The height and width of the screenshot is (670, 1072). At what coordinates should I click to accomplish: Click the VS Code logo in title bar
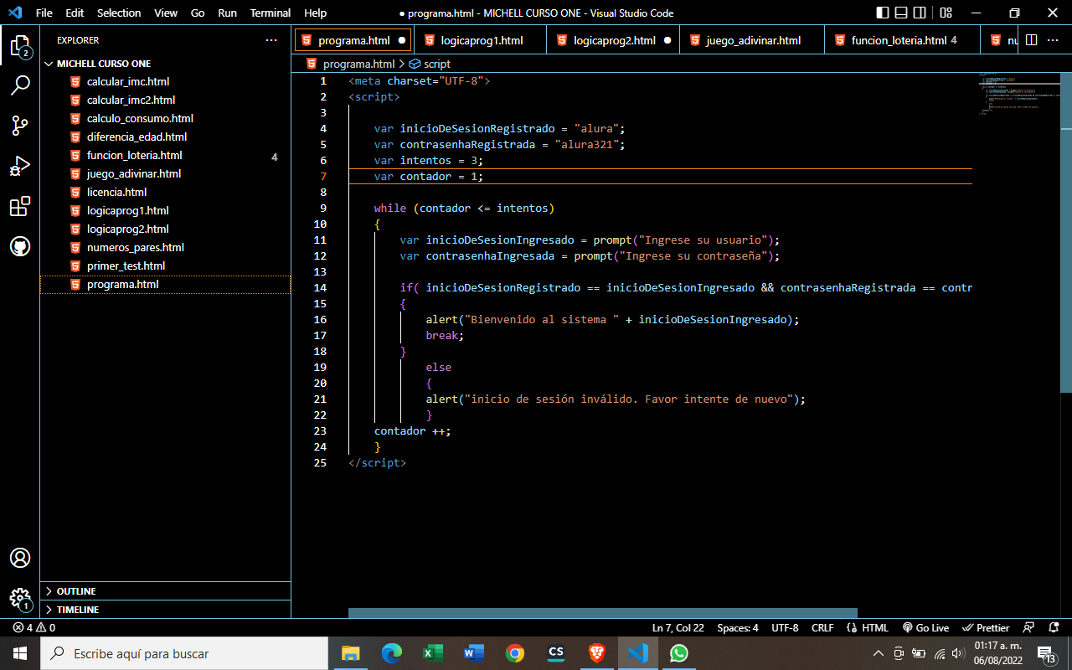click(x=14, y=13)
